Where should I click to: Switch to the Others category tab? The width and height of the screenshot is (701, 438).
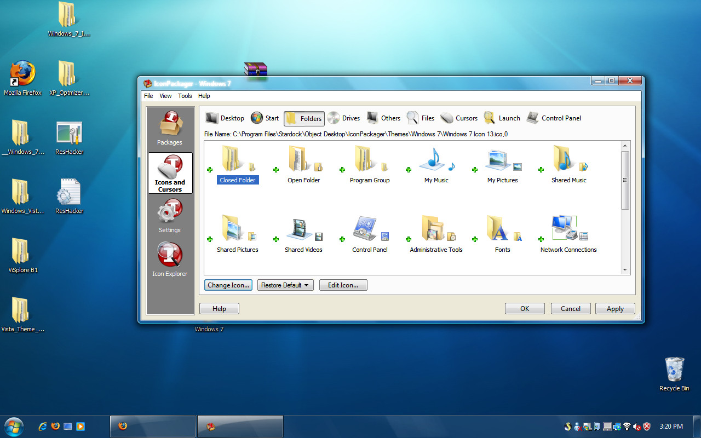pos(383,118)
